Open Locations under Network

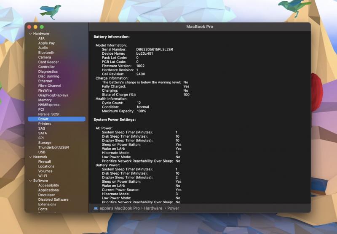pos(46,166)
